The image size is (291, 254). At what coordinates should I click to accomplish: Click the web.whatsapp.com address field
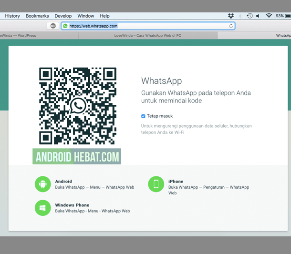[x=148, y=26]
